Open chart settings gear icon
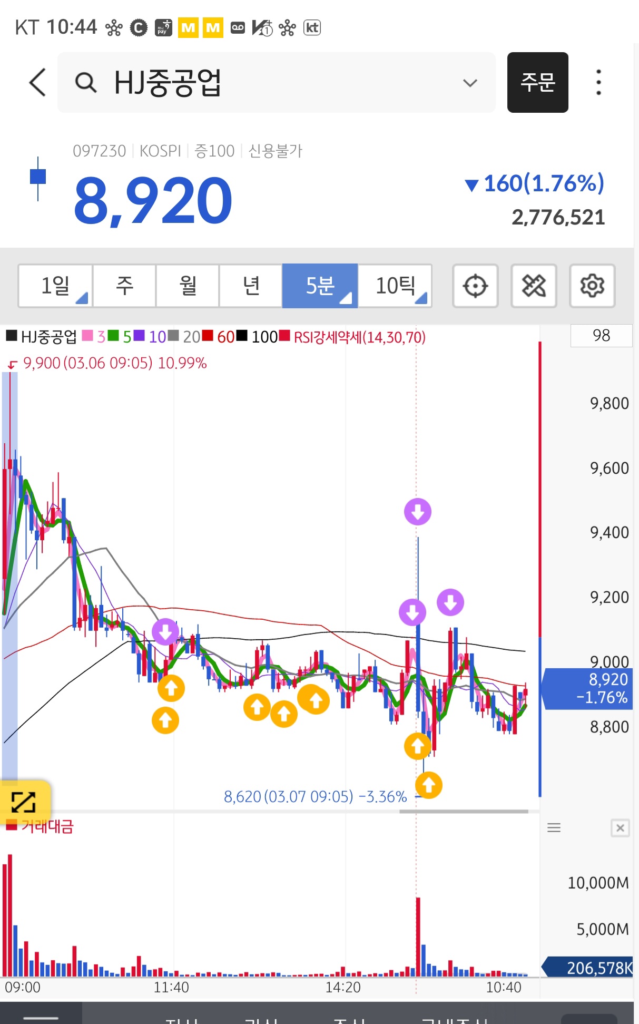The image size is (639, 1024). point(592,286)
